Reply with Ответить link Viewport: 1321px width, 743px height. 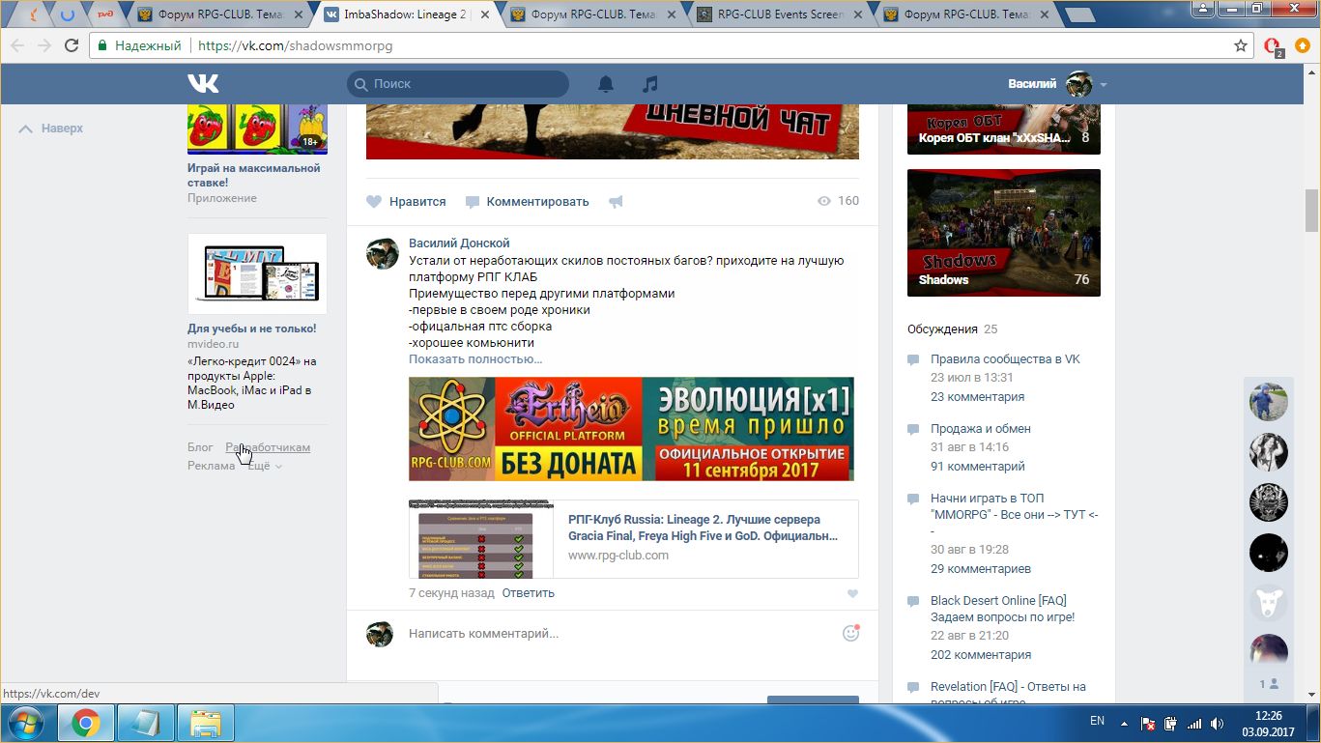click(529, 593)
